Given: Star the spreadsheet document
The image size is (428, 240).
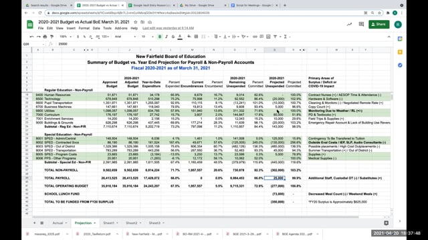Looking at the screenshot, I should click(135, 22).
